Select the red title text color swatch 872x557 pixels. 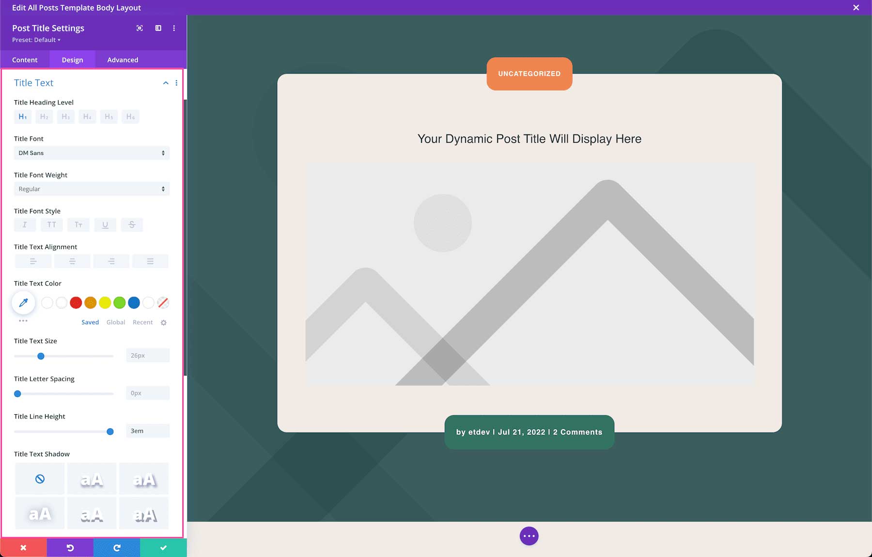click(76, 302)
